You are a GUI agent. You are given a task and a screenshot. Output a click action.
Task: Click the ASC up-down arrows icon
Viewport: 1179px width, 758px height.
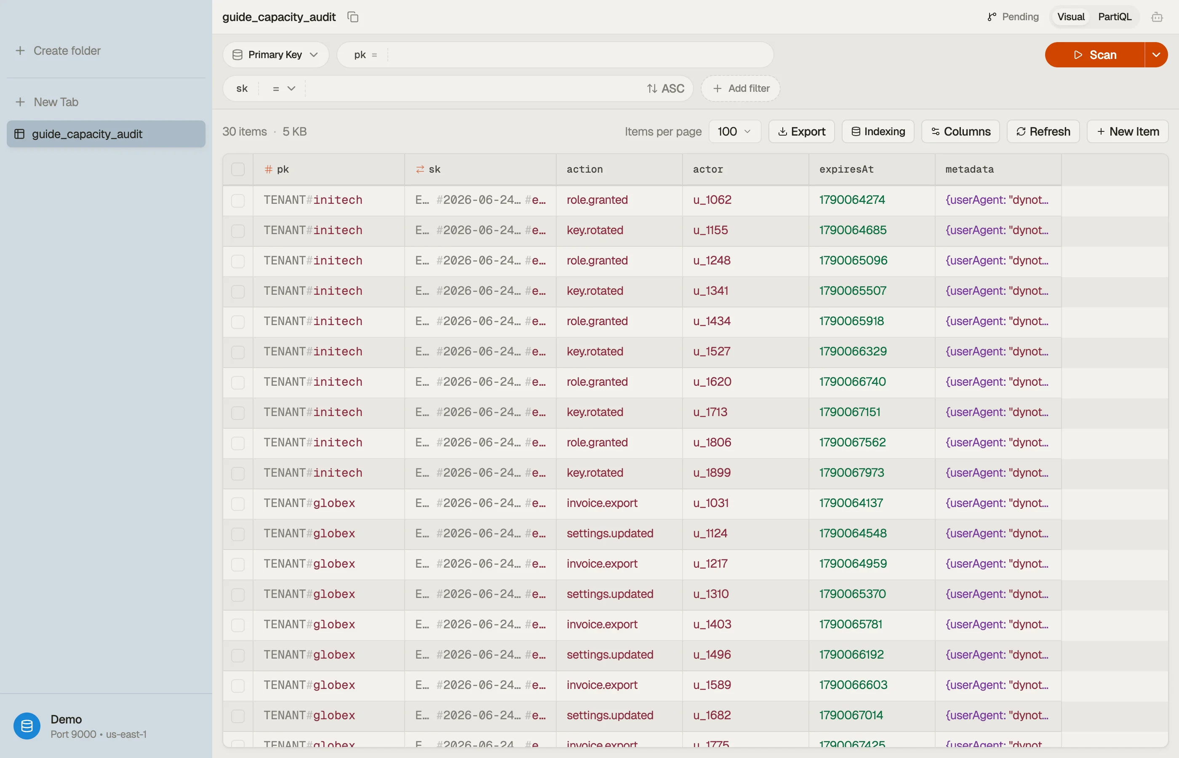point(652,88)
